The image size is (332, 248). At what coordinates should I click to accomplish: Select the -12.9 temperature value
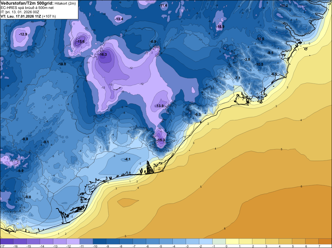coord(23,34)
